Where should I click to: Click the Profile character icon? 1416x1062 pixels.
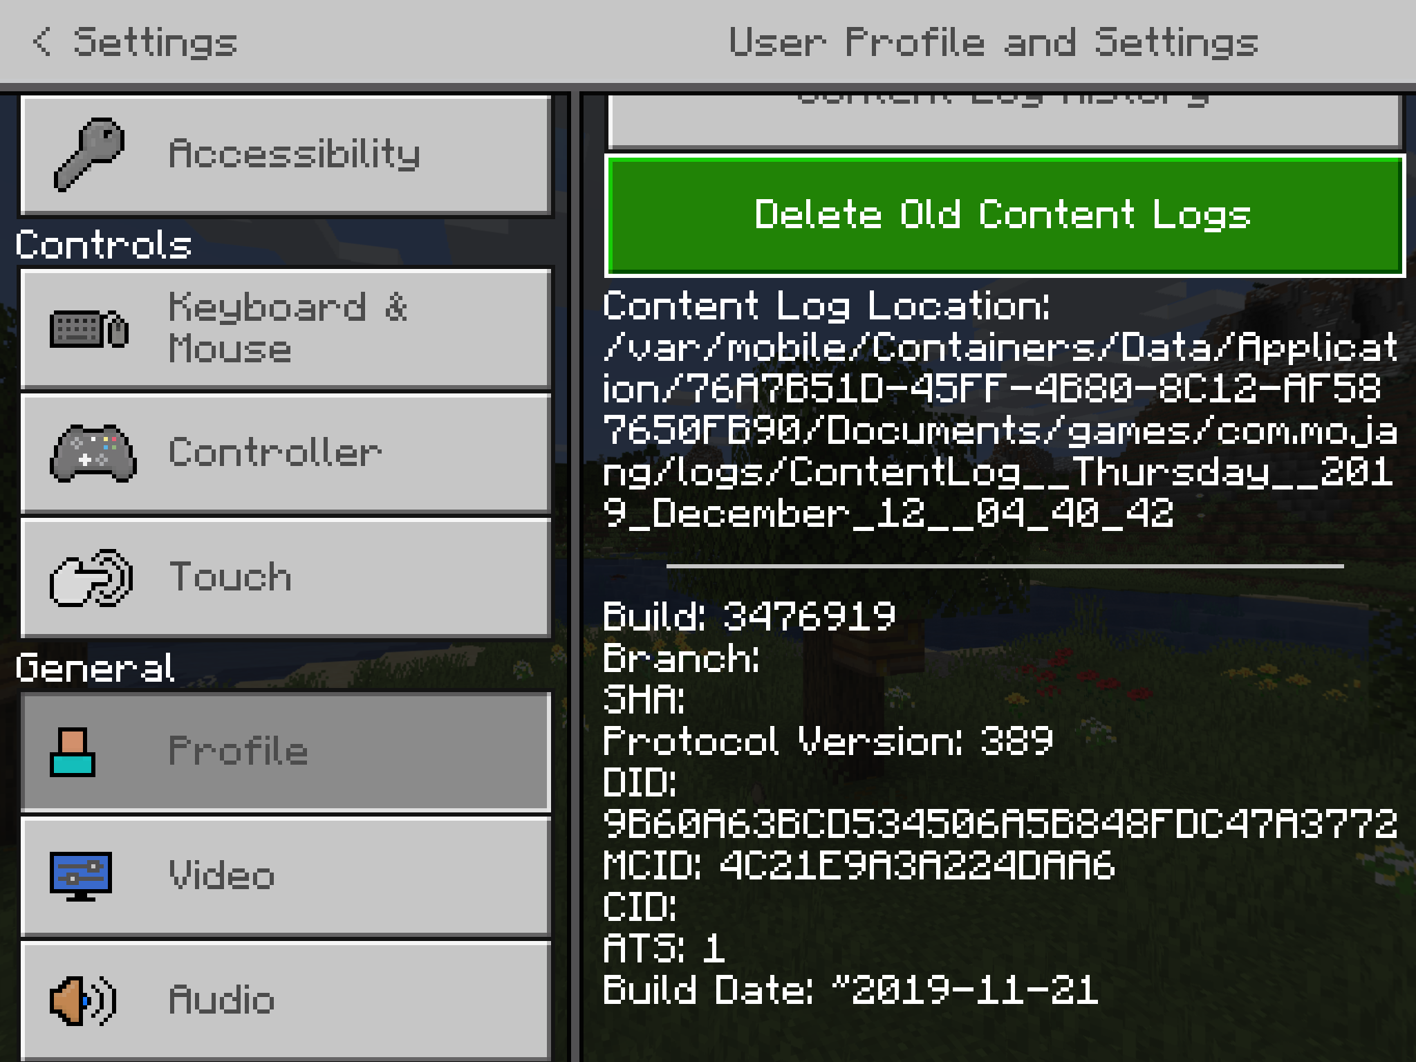(x=72, y=752)
